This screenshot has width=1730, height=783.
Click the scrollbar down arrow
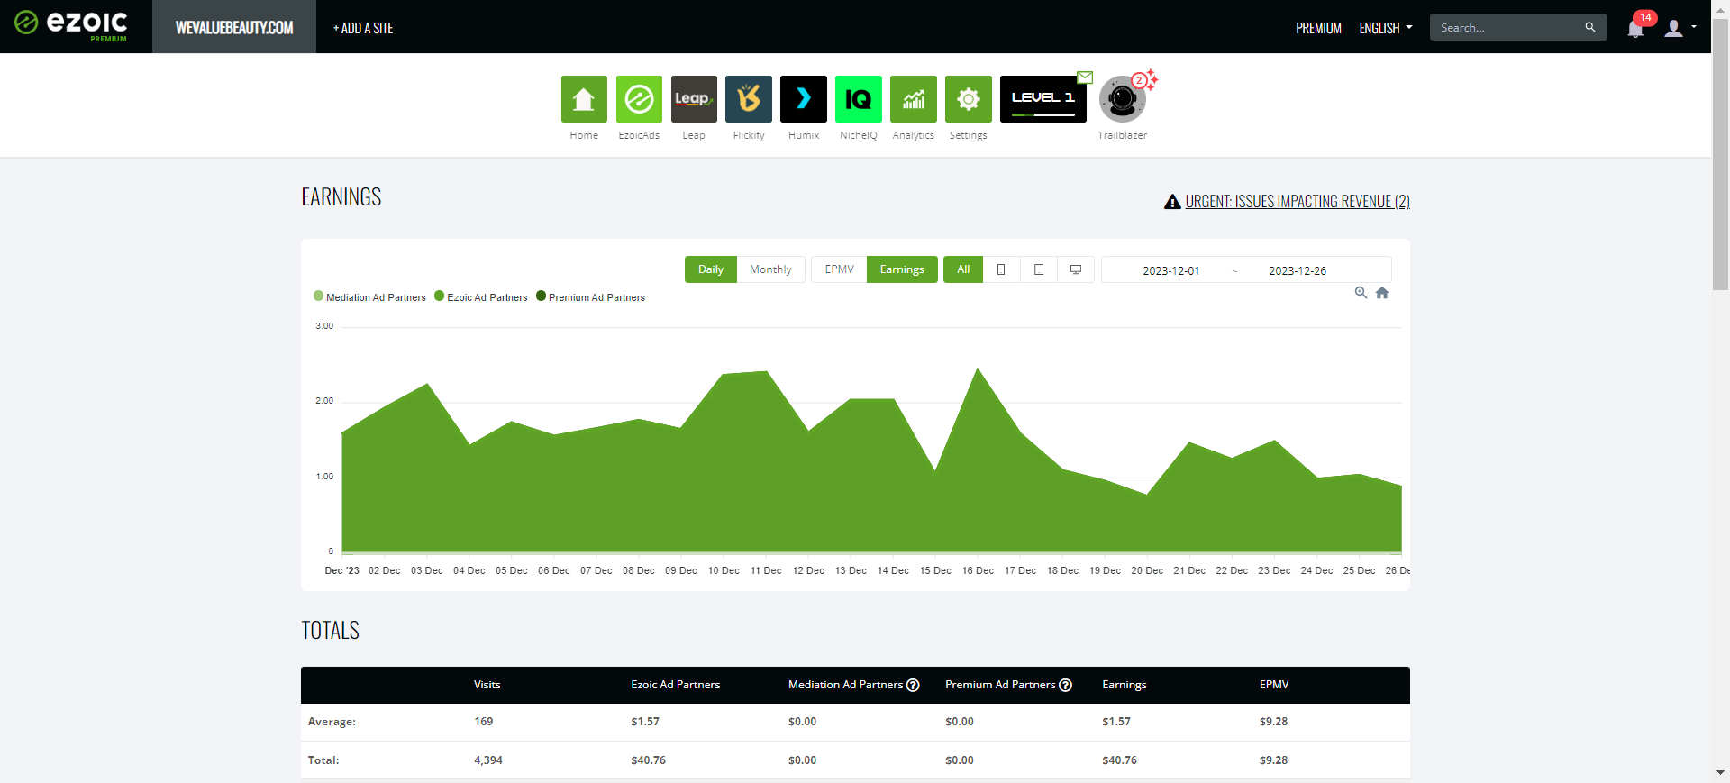coord(1721,773)
